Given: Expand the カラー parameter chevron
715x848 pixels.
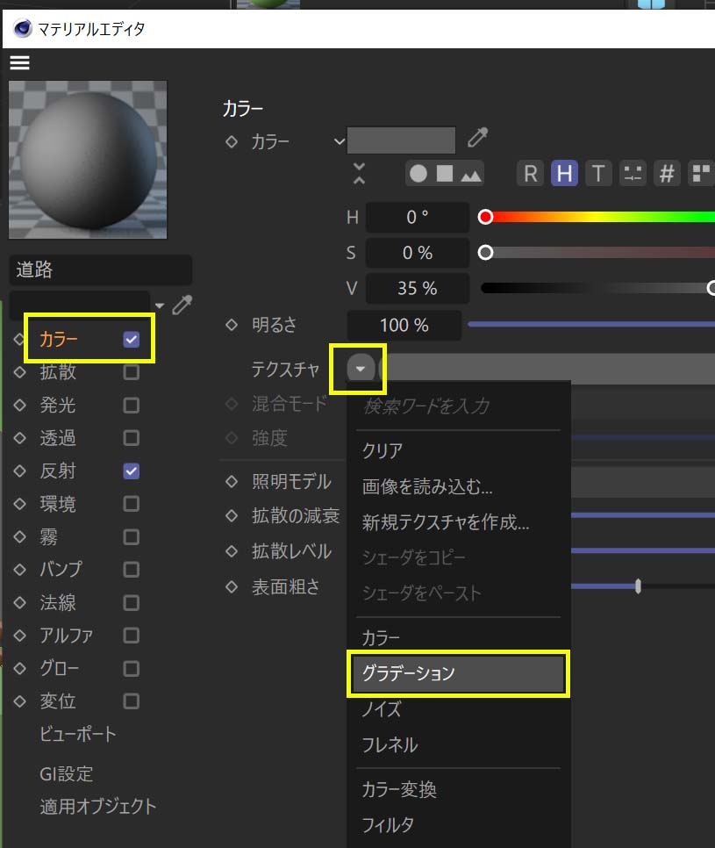Looking at the screenshot, I should 339,141.
